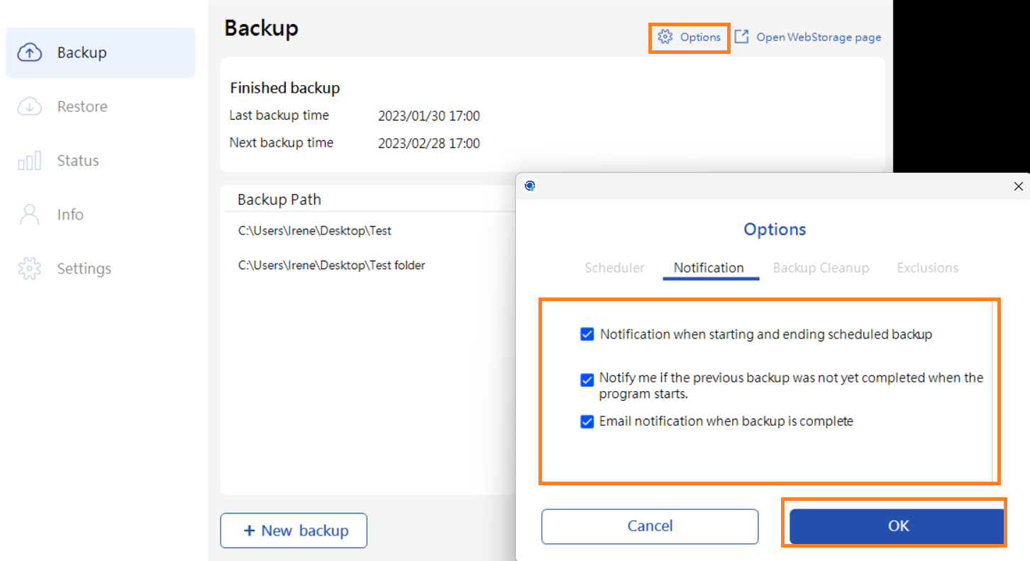Click the Settings gear icon in sidebar
The height and width of the screenshot is (561, 1030).
pos(29,268)
